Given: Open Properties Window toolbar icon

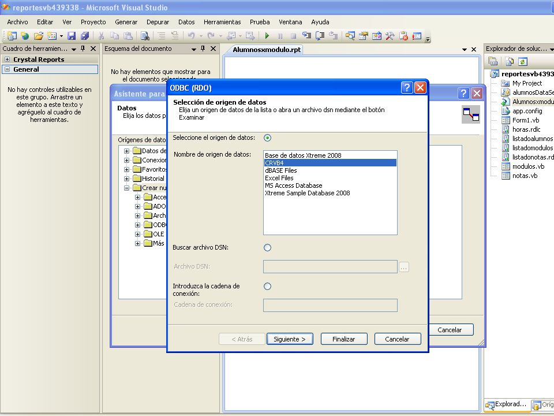Looking at the screenshot, I should coord(363,36).
